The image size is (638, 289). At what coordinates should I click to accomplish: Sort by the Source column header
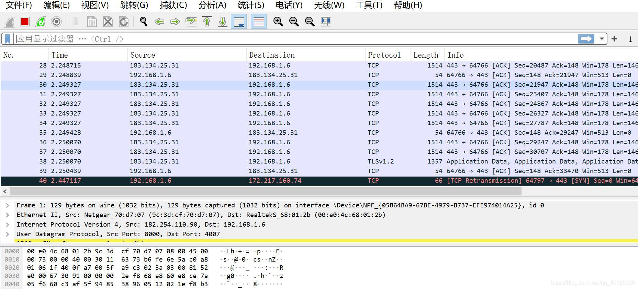[x=187, y=55]
